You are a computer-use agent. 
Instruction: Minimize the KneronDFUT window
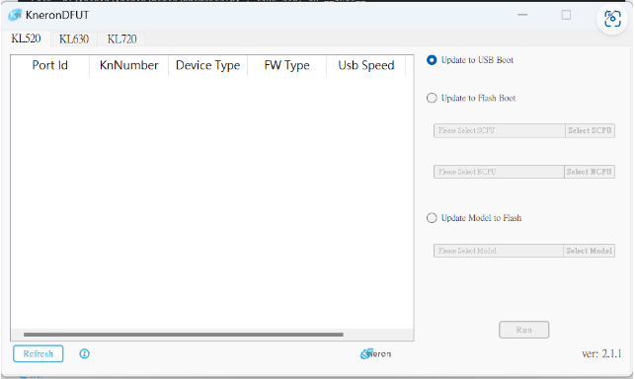tap(522, 15)
